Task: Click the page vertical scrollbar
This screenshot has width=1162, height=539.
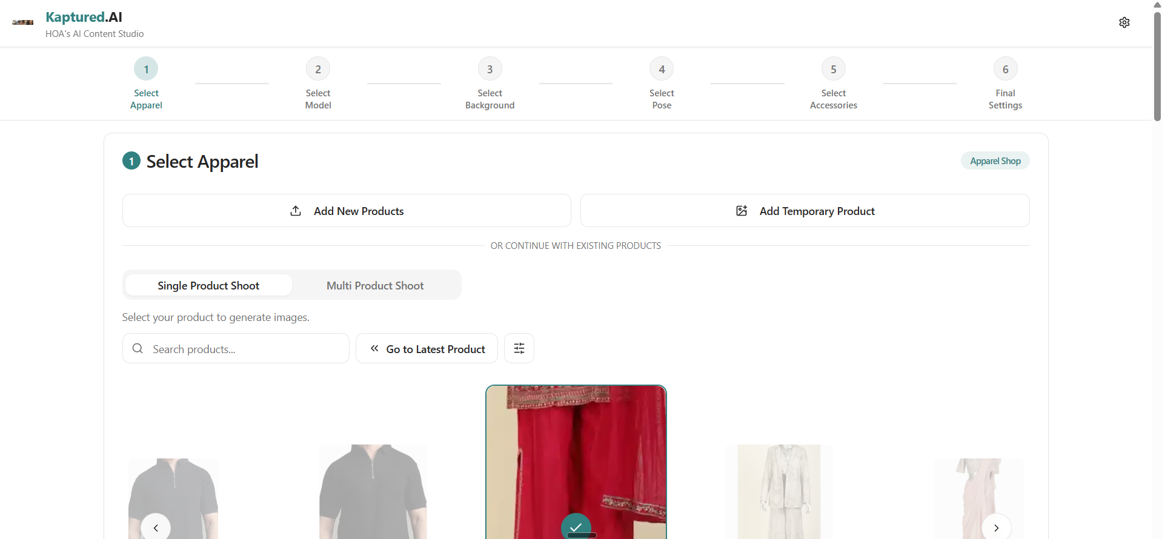Action: (1157, 67)
